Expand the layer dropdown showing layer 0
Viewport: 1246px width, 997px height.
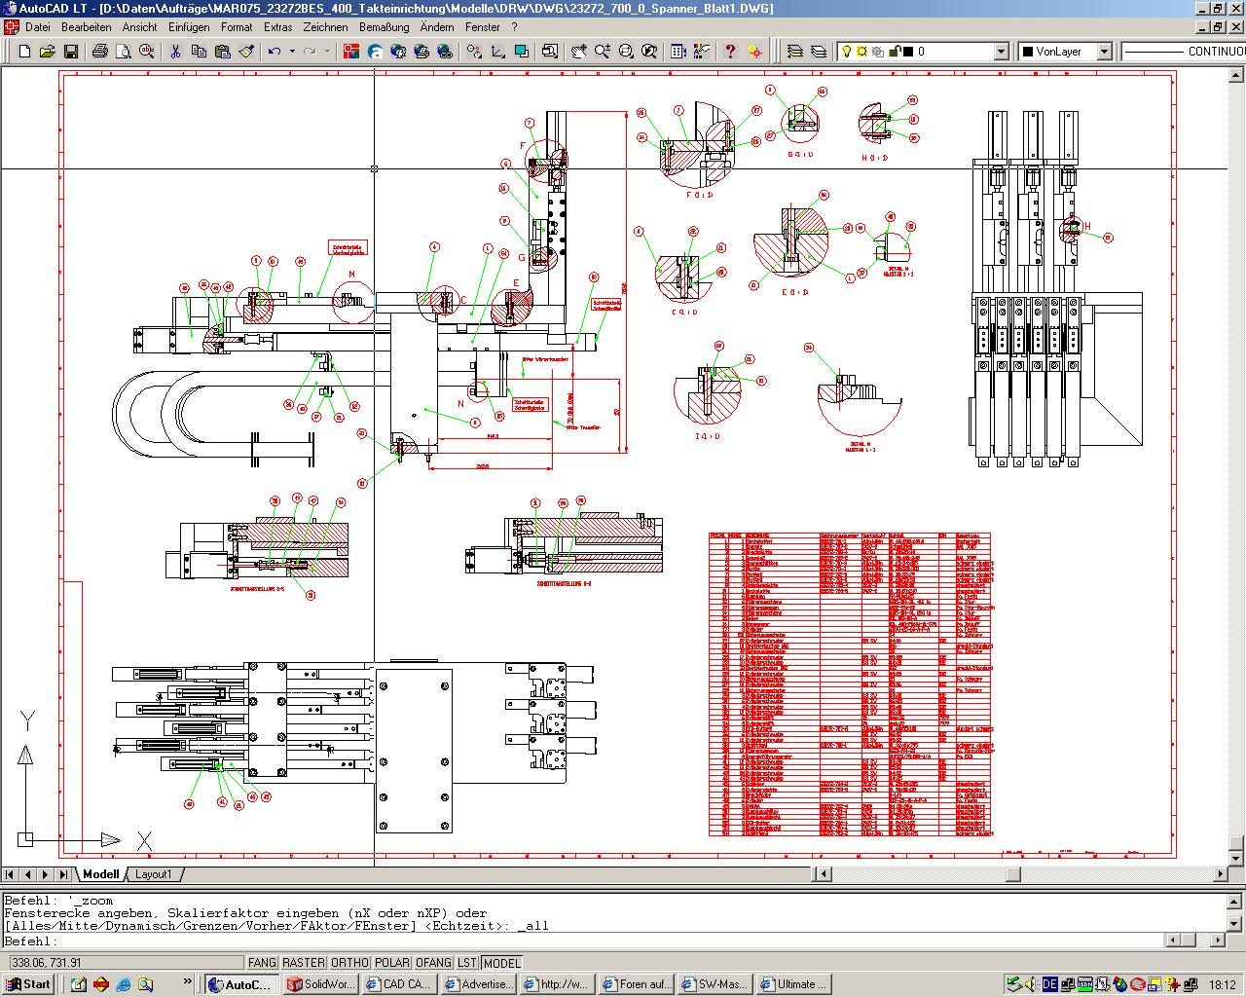(x=1002, y=52)
